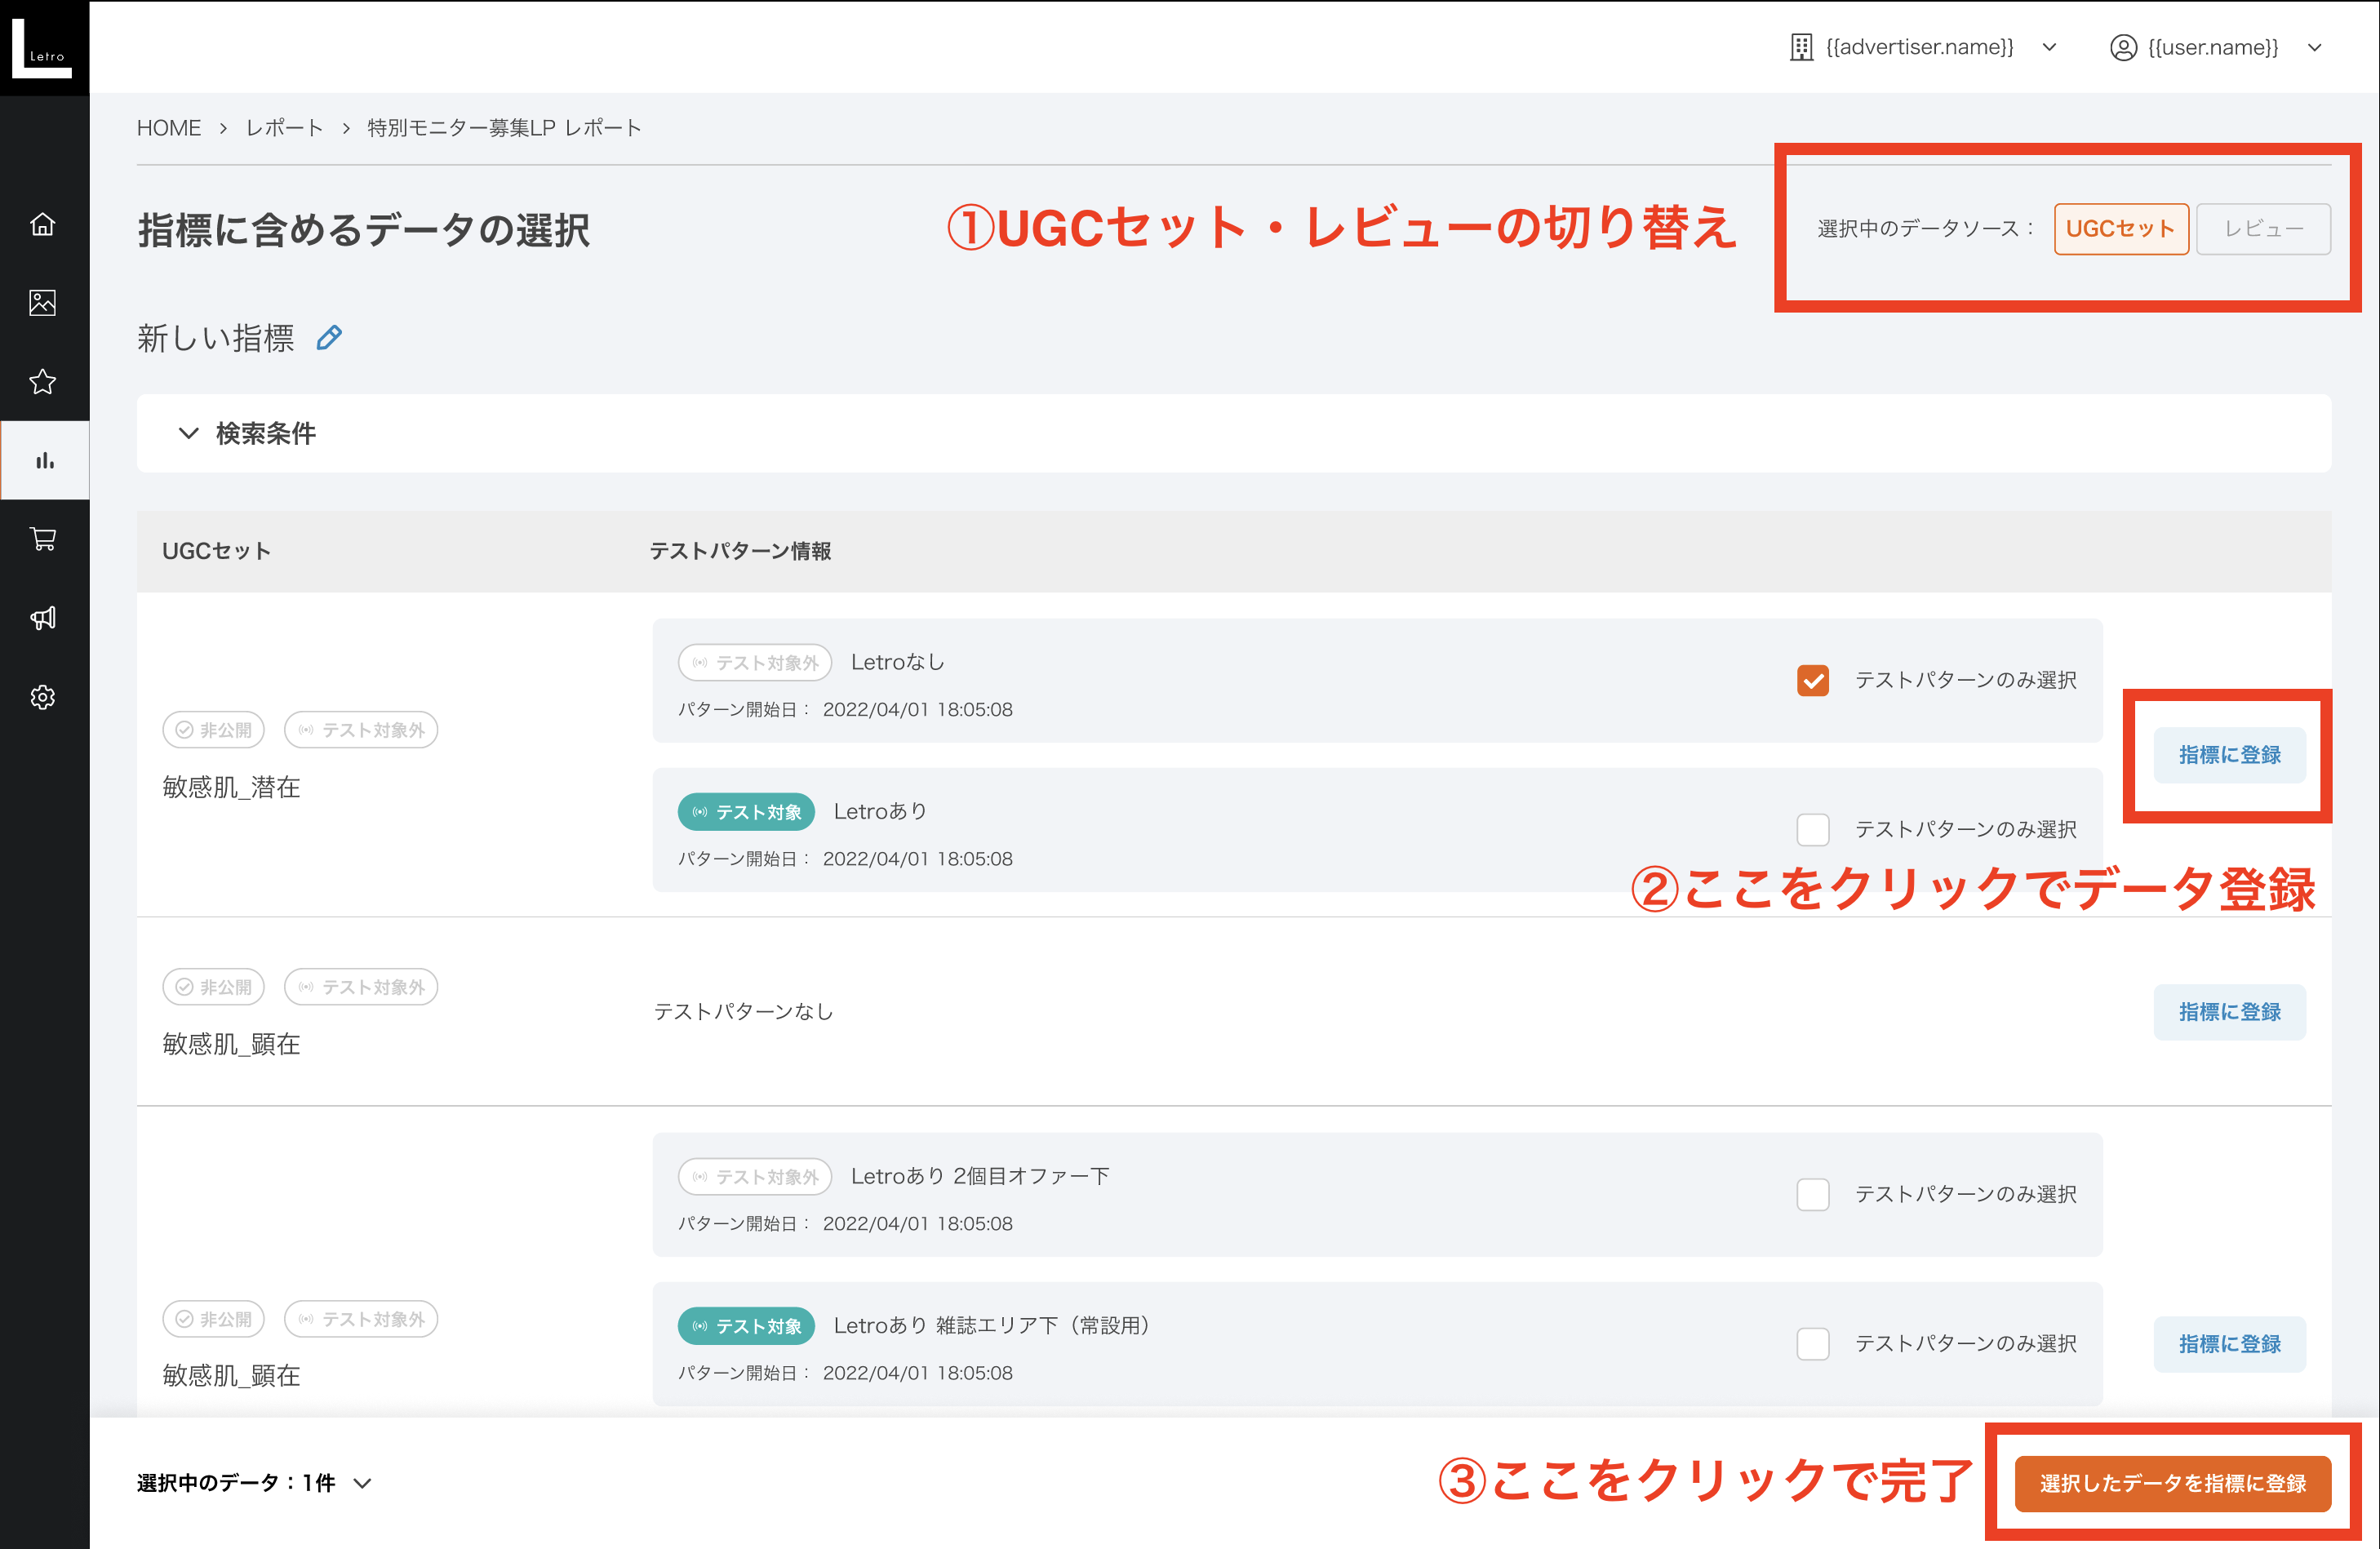Select the image library icon in the sidebar
Viewport: 2380px width, 1549px height.
point(43,303)
